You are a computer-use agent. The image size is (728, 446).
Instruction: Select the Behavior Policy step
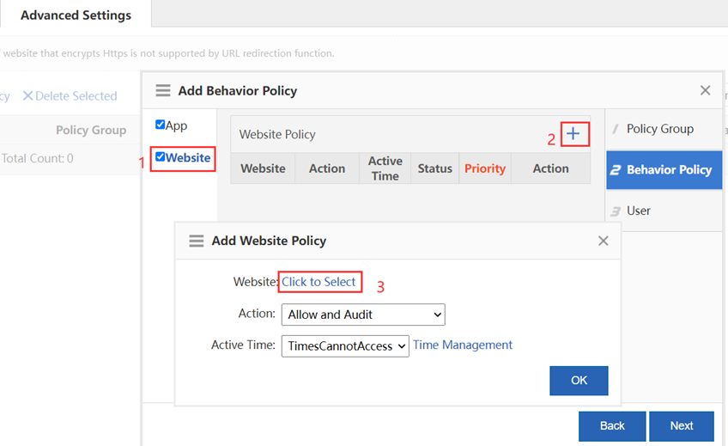pyautogui.click(x=668, y=170)
